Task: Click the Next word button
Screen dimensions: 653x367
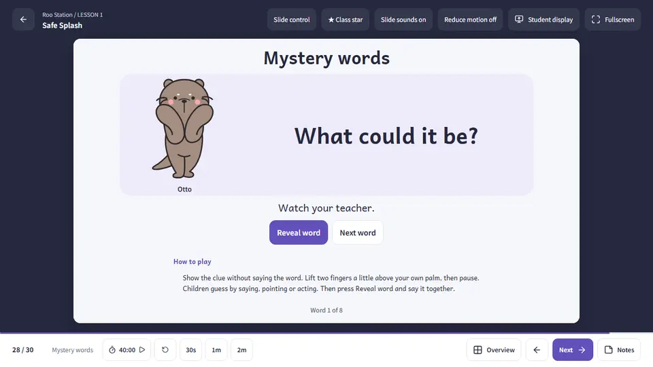Action: [358, 232]
